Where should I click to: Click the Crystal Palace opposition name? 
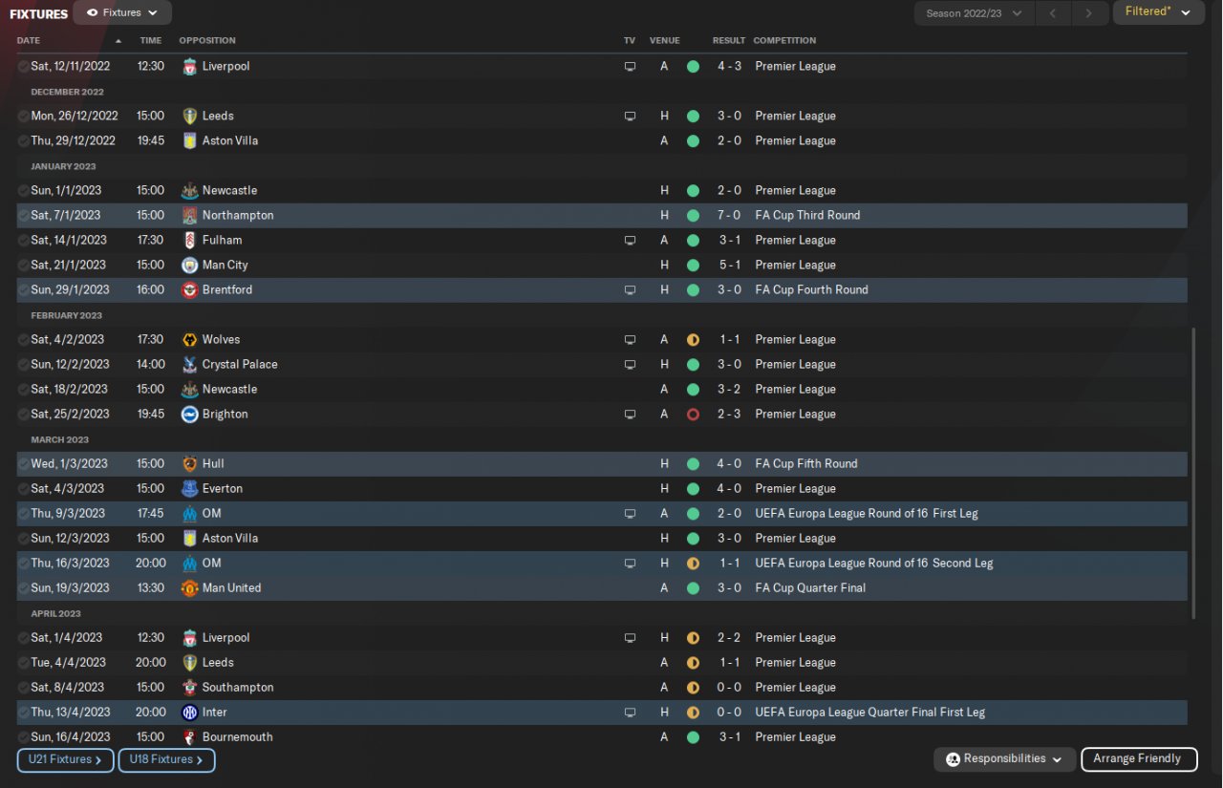pyautogui.click(x=240, y=365)
